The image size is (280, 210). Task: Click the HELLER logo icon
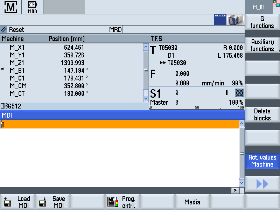coord(220,20)
